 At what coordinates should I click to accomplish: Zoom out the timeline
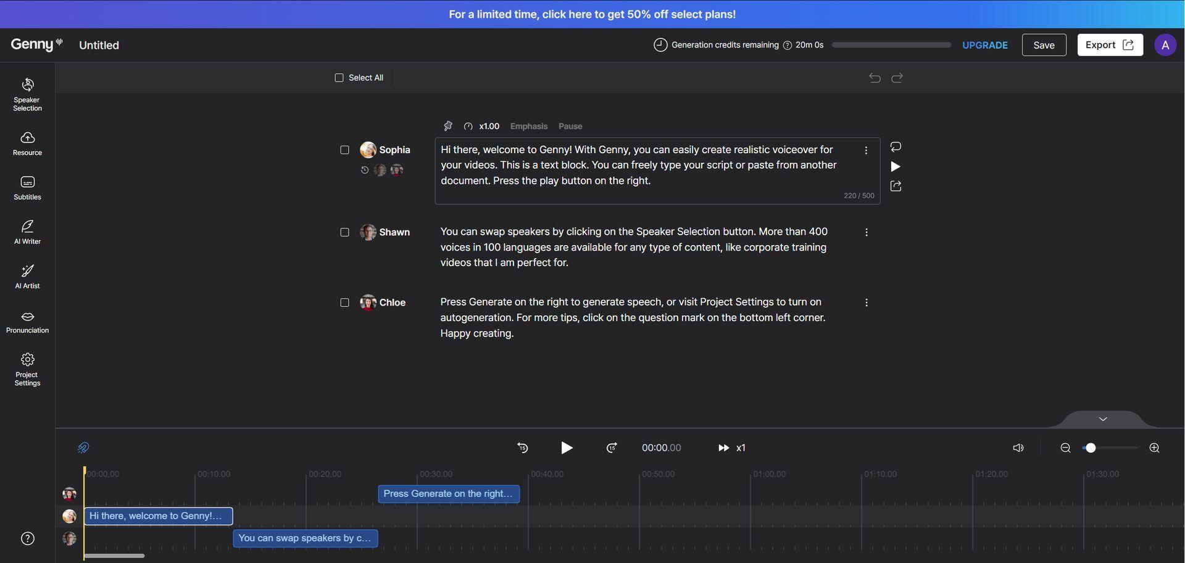tap(1065, 448)
